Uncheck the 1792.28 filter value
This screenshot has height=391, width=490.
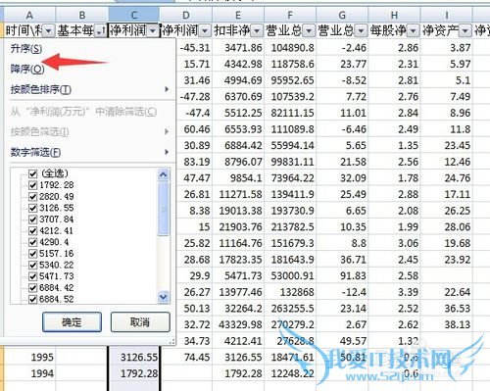(x=32, y=185)
